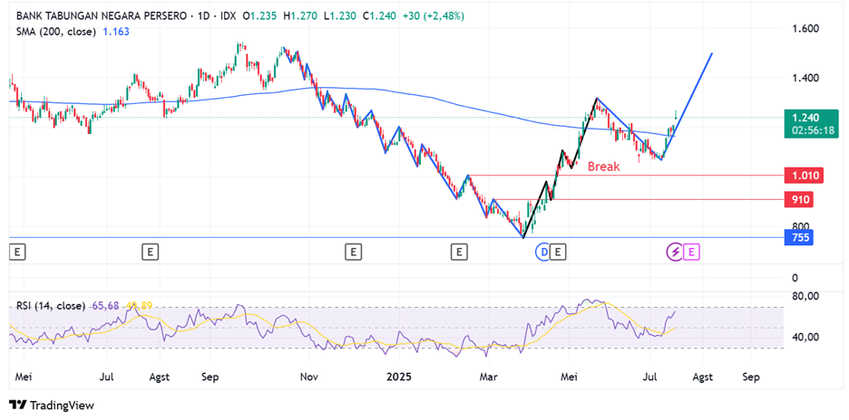The height and width of the screenshot is (420, 849).
Task: Click the earnings E marker beside D marker
Action: click(x=560, y=252)
